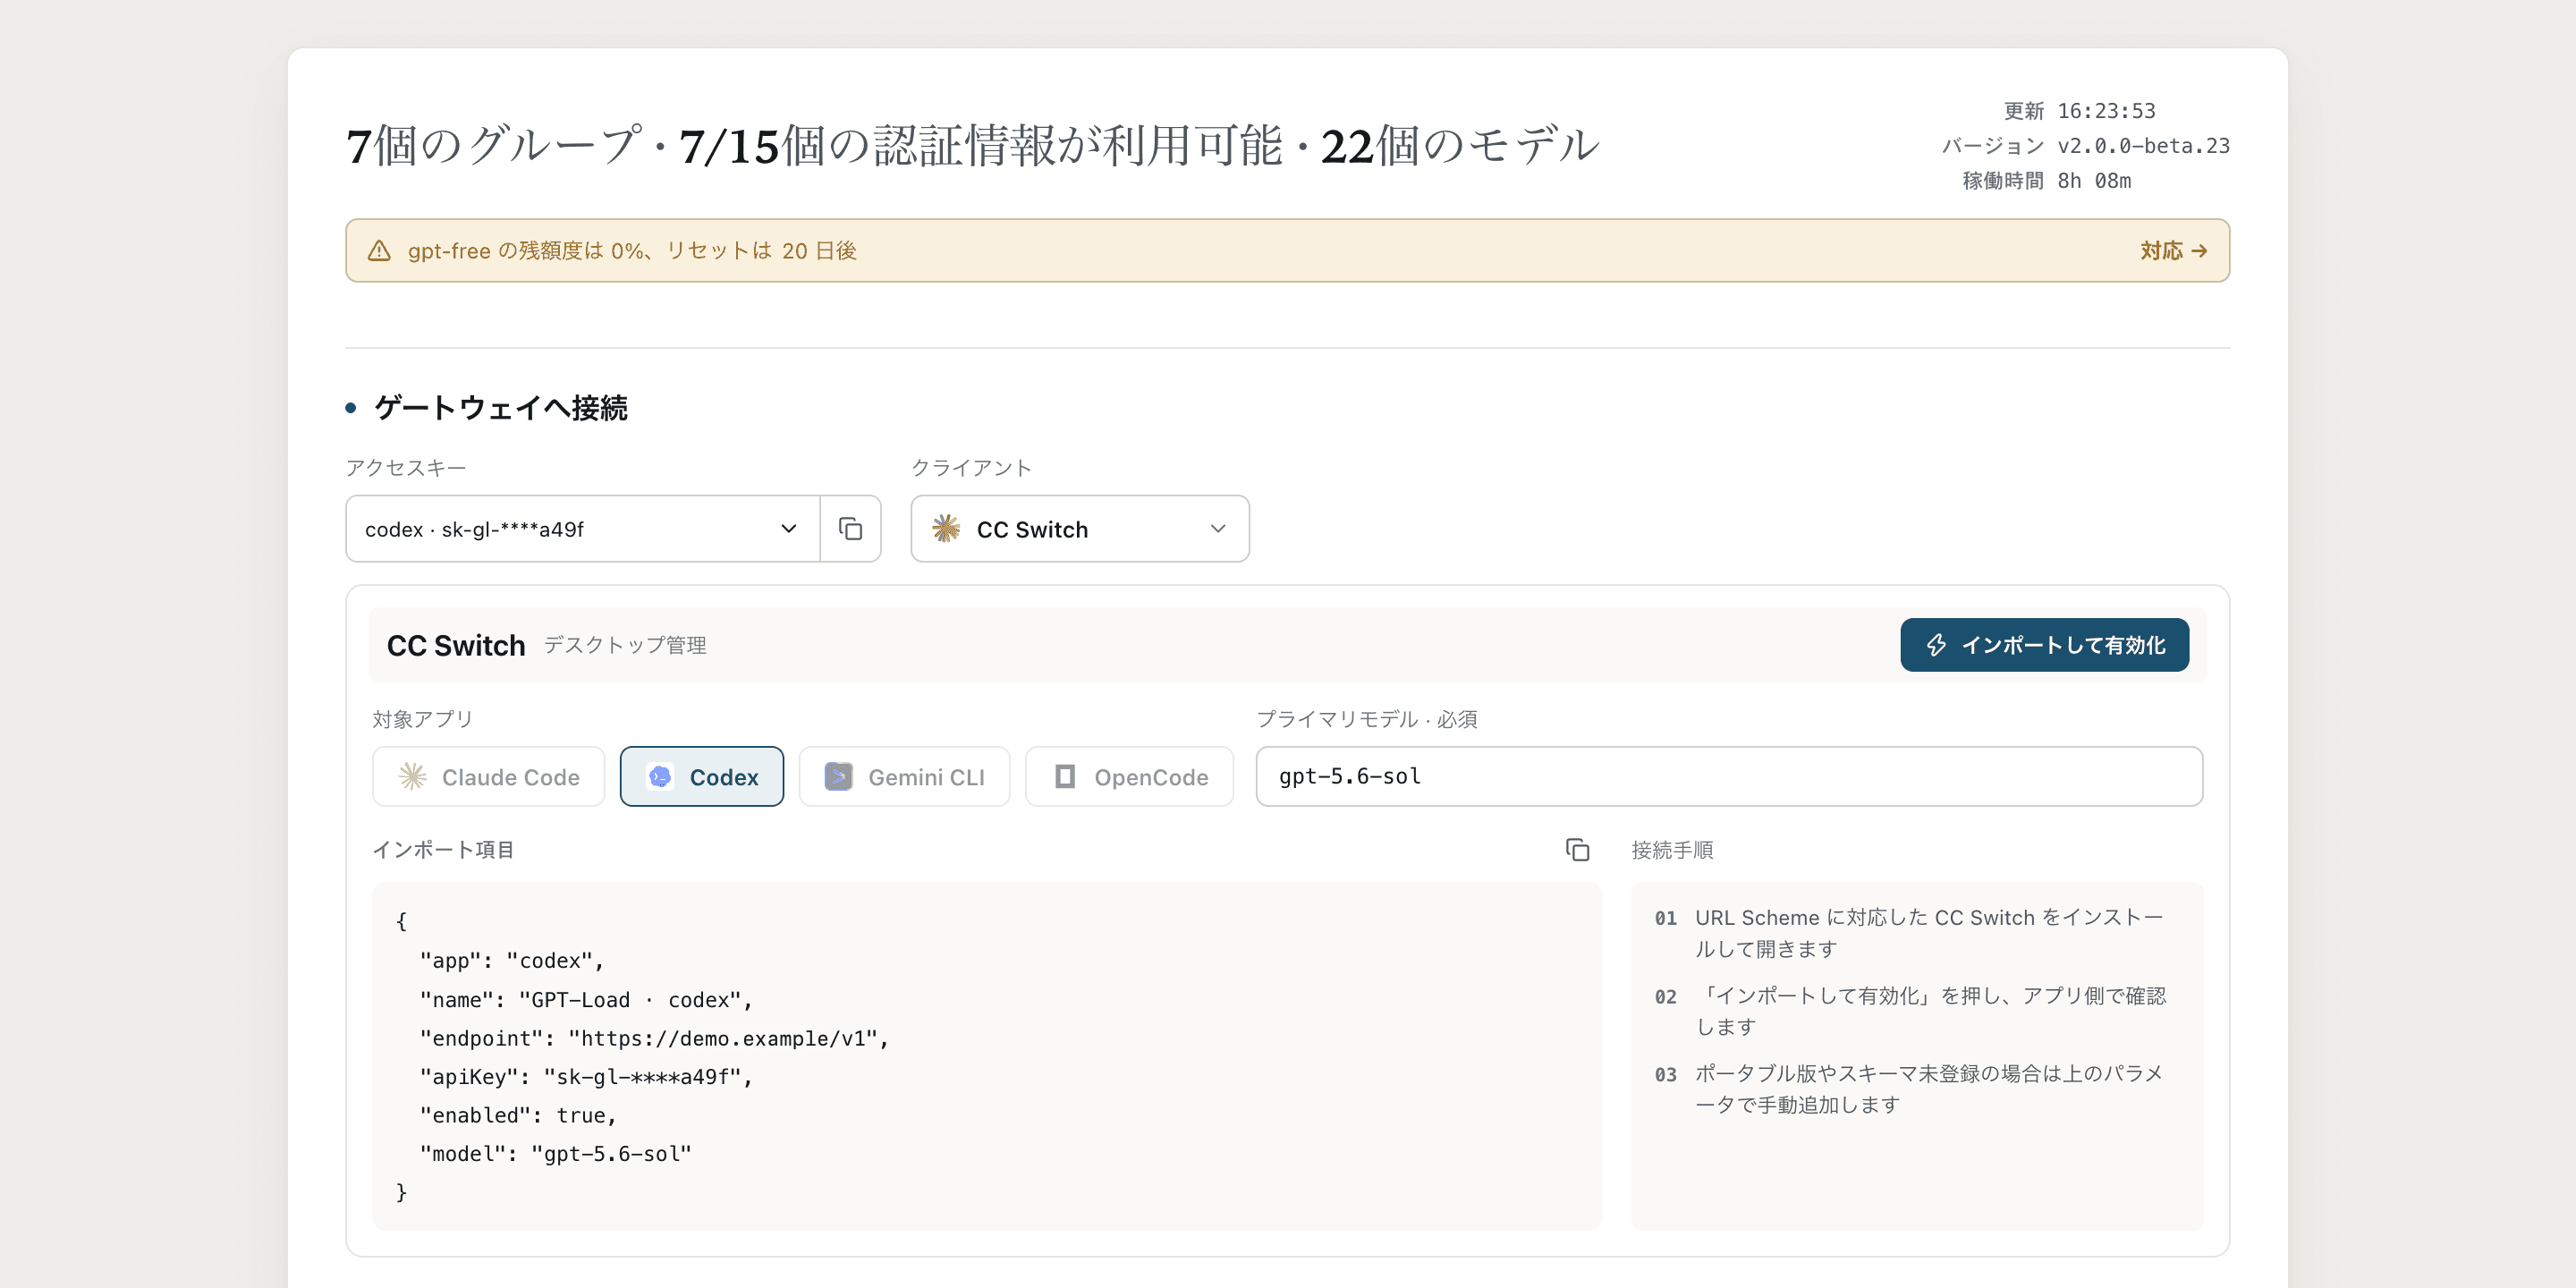Click the アクセスキー label
2576x1288 pixels.
(406, 468)
